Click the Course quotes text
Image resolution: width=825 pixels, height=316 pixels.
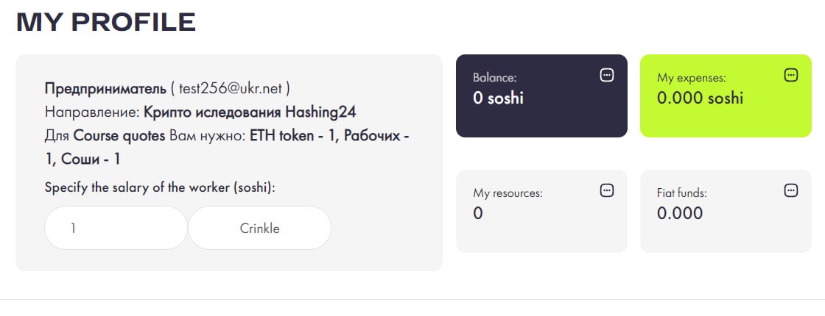119,136
